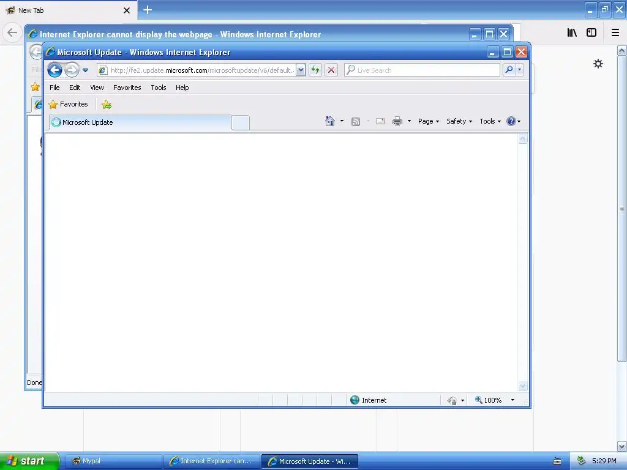Click Microsoft Update taskbar button
This screenshot has width=627, height=470.
point(309,461)
